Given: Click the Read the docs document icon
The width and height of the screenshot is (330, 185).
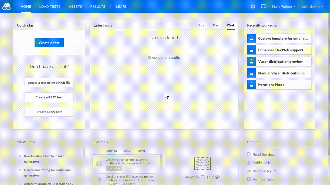Looking at the screenshot, I should pos(249,154).
